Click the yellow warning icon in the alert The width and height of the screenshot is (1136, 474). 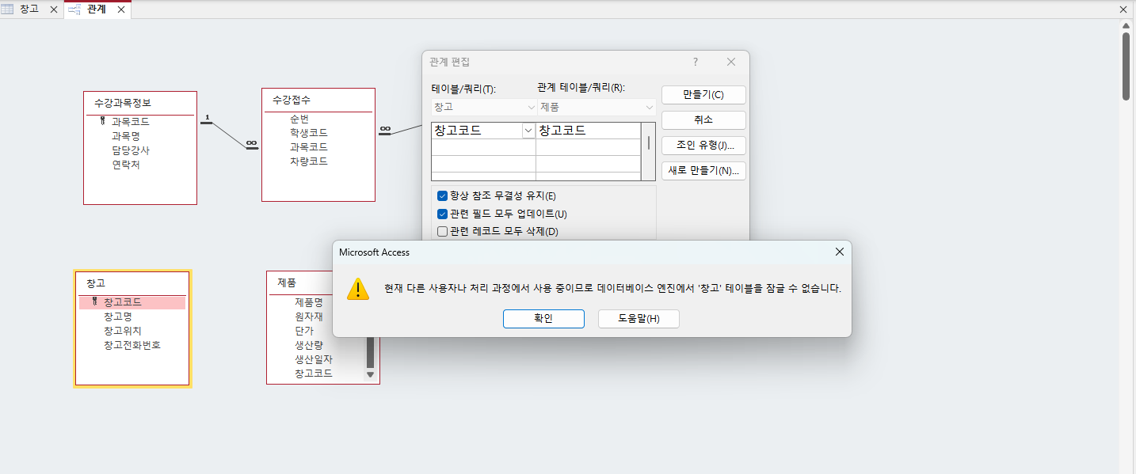[358, 289]
